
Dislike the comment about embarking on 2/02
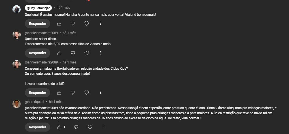73,53
